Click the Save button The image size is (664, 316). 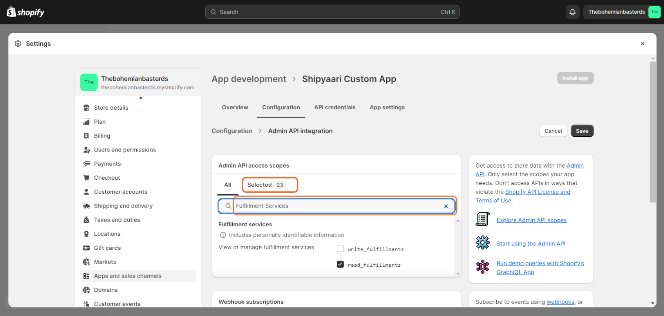(x=582, y=131)
